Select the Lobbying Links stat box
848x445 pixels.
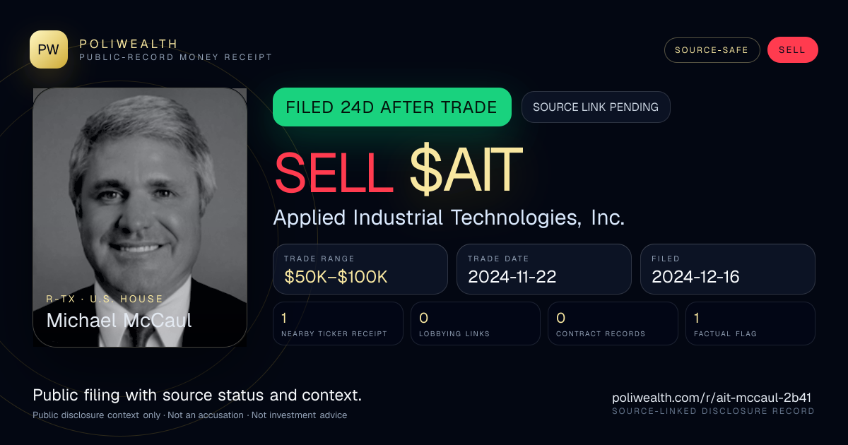(x=476, y=324)
